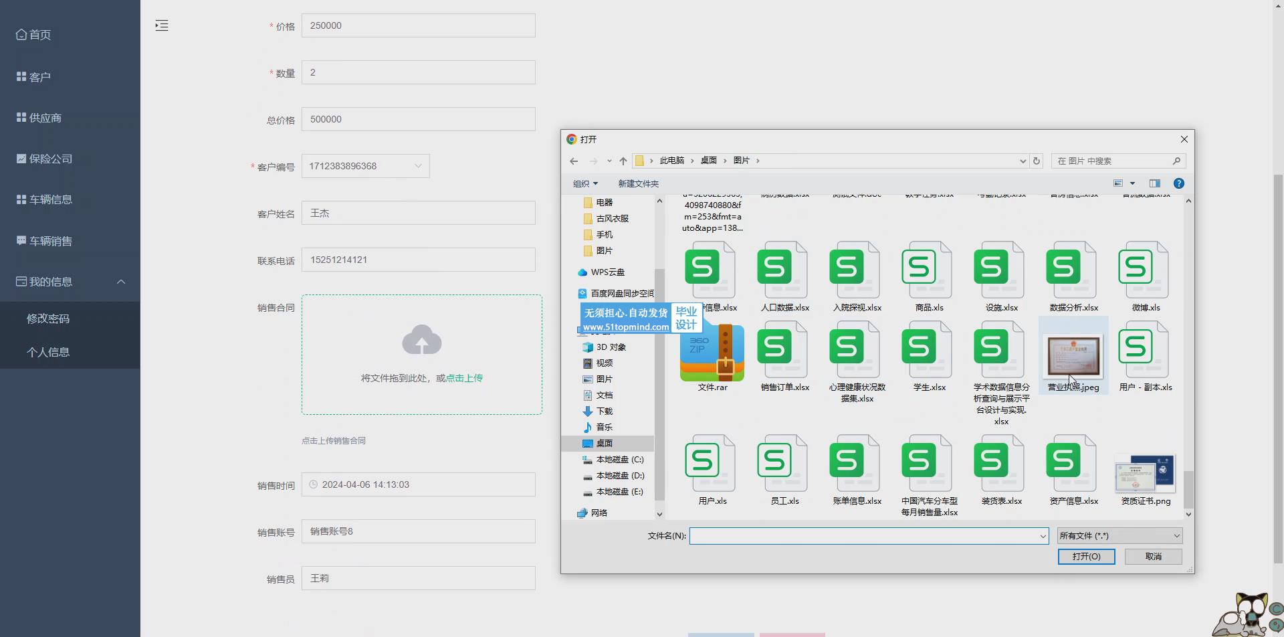Viewport: 1284px width, 637px height.
Task: Select the 资质证书.png thumbnail
Action: click(1146, 473)
